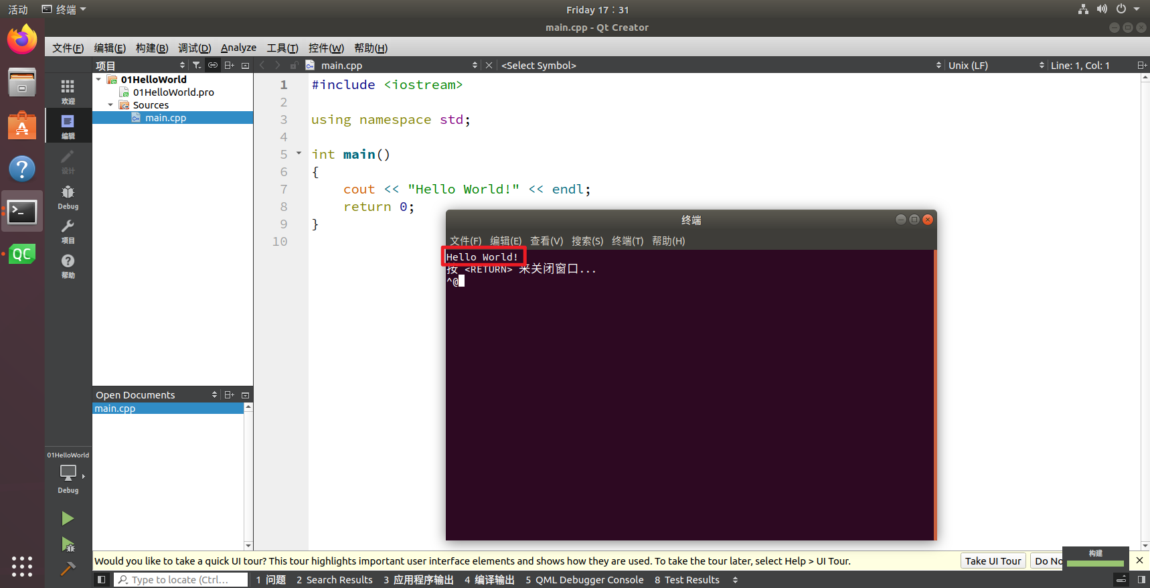Toggle the file writable lock icon

point(294,65)
